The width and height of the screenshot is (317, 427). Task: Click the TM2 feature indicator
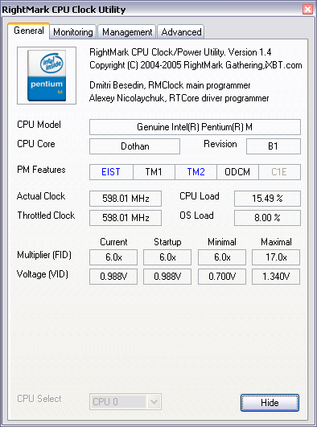coord(196,172)
